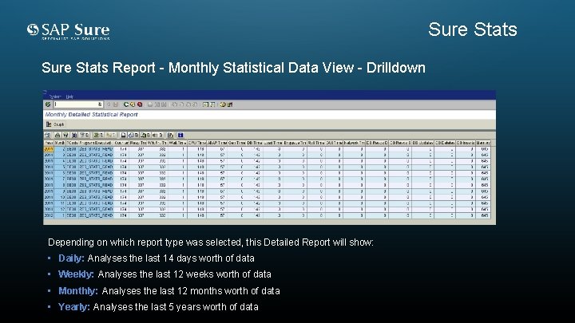This screenshot has width=575, height=323.
Task: Select the month 7 cell in grid
Action: click(60, 179)
